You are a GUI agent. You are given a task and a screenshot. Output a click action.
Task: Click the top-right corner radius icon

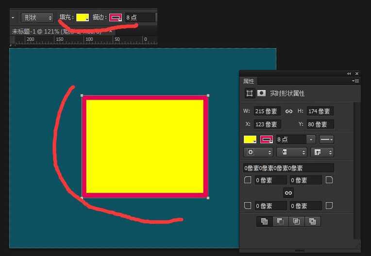tap(329, 180)
